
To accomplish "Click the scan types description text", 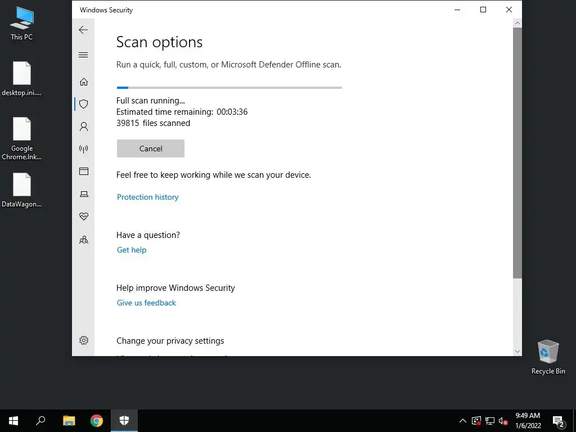I will coord(228,65).
